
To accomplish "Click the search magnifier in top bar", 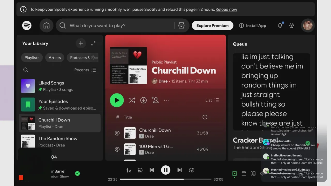I will pos(63,25).
